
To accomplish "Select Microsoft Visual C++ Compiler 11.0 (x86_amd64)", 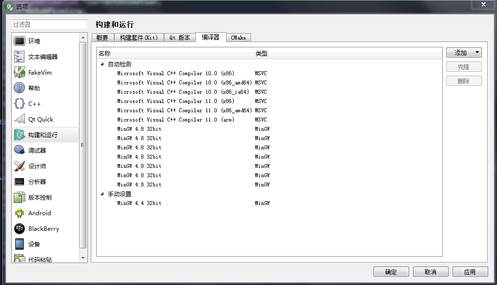I will pyautogui.click(x=184, y=110).
